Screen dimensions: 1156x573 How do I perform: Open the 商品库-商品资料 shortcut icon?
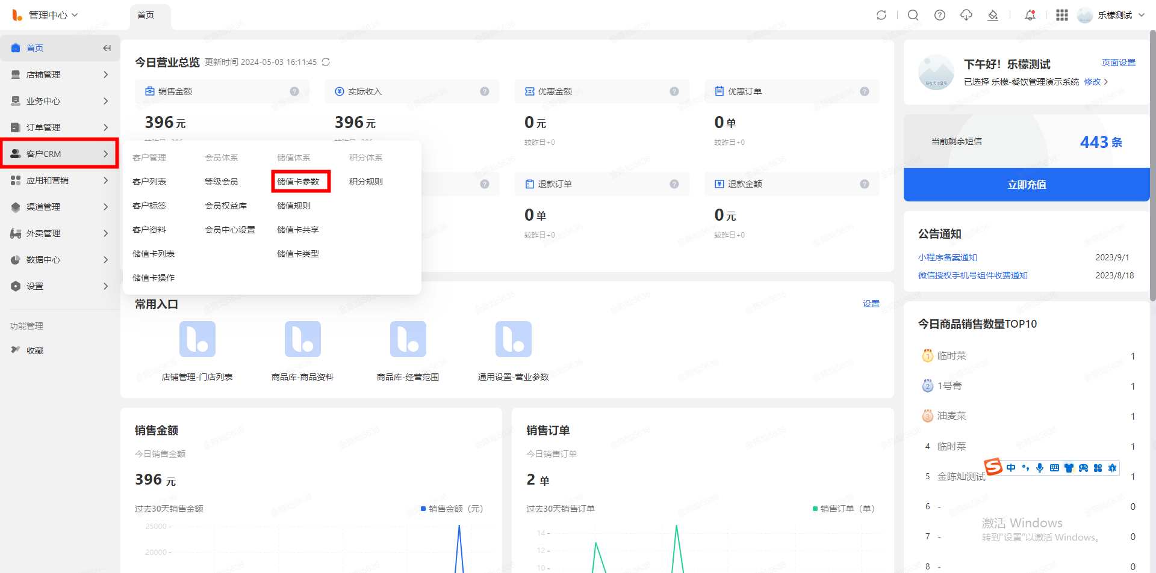click(x=303, y=339)
